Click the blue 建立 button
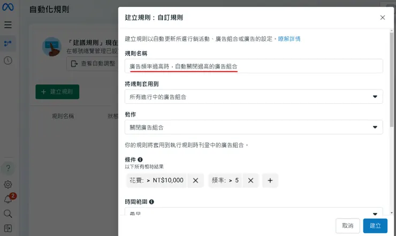The height and width of the screenshot is (236, 396). [375, 226]
